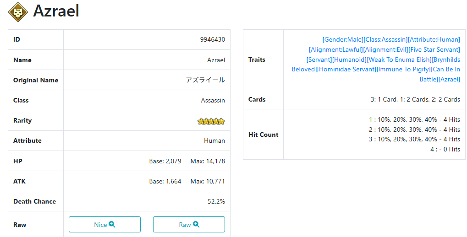Click the Azrael page heading

56,11
